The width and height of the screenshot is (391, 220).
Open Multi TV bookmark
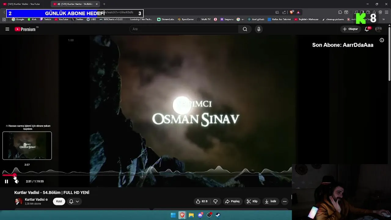pyautogui.click(x=204, y=19)
